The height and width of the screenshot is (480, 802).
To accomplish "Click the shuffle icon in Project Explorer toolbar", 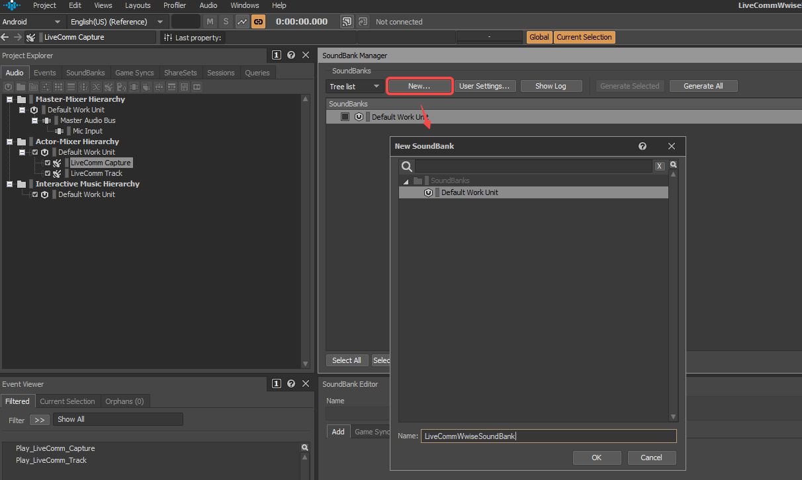I will 97,87.
